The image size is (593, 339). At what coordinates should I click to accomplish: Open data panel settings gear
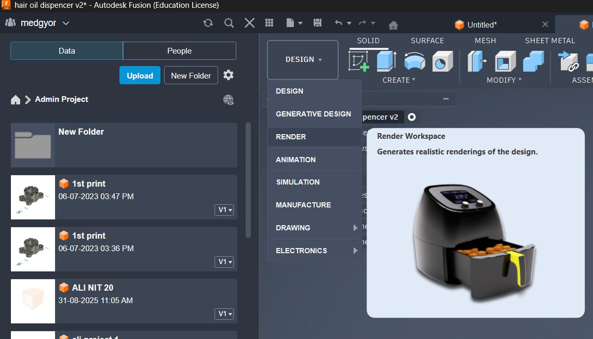click(228, 75)
